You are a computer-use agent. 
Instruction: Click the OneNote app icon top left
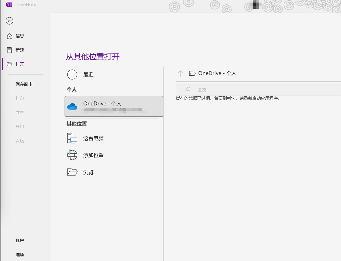(9, 5)
